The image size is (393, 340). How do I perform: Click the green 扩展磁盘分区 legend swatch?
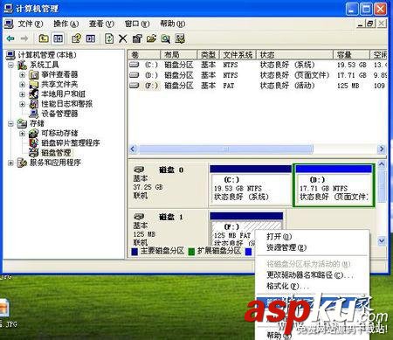point(191,252)
